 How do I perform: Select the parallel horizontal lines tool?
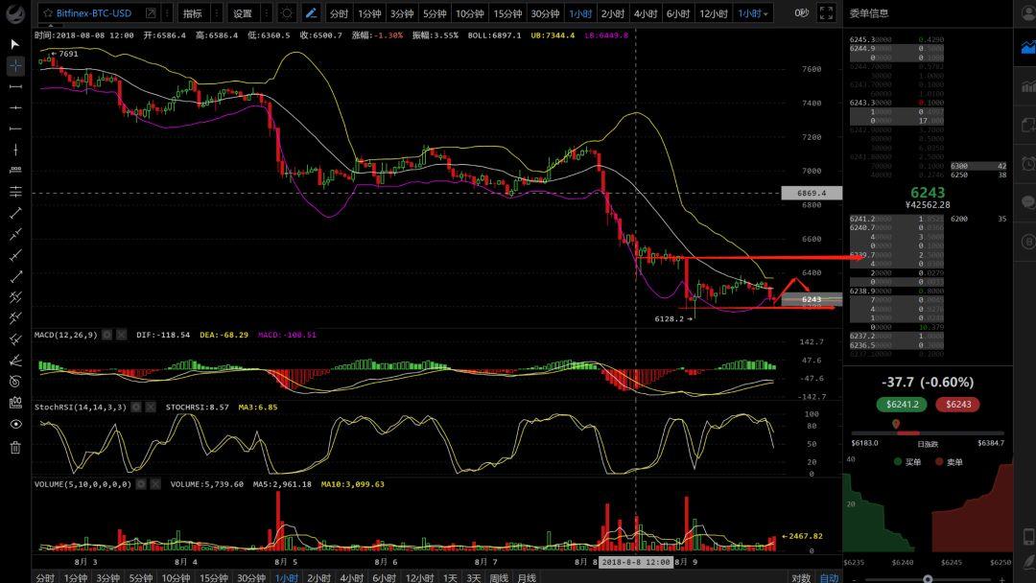coord(15,192)
